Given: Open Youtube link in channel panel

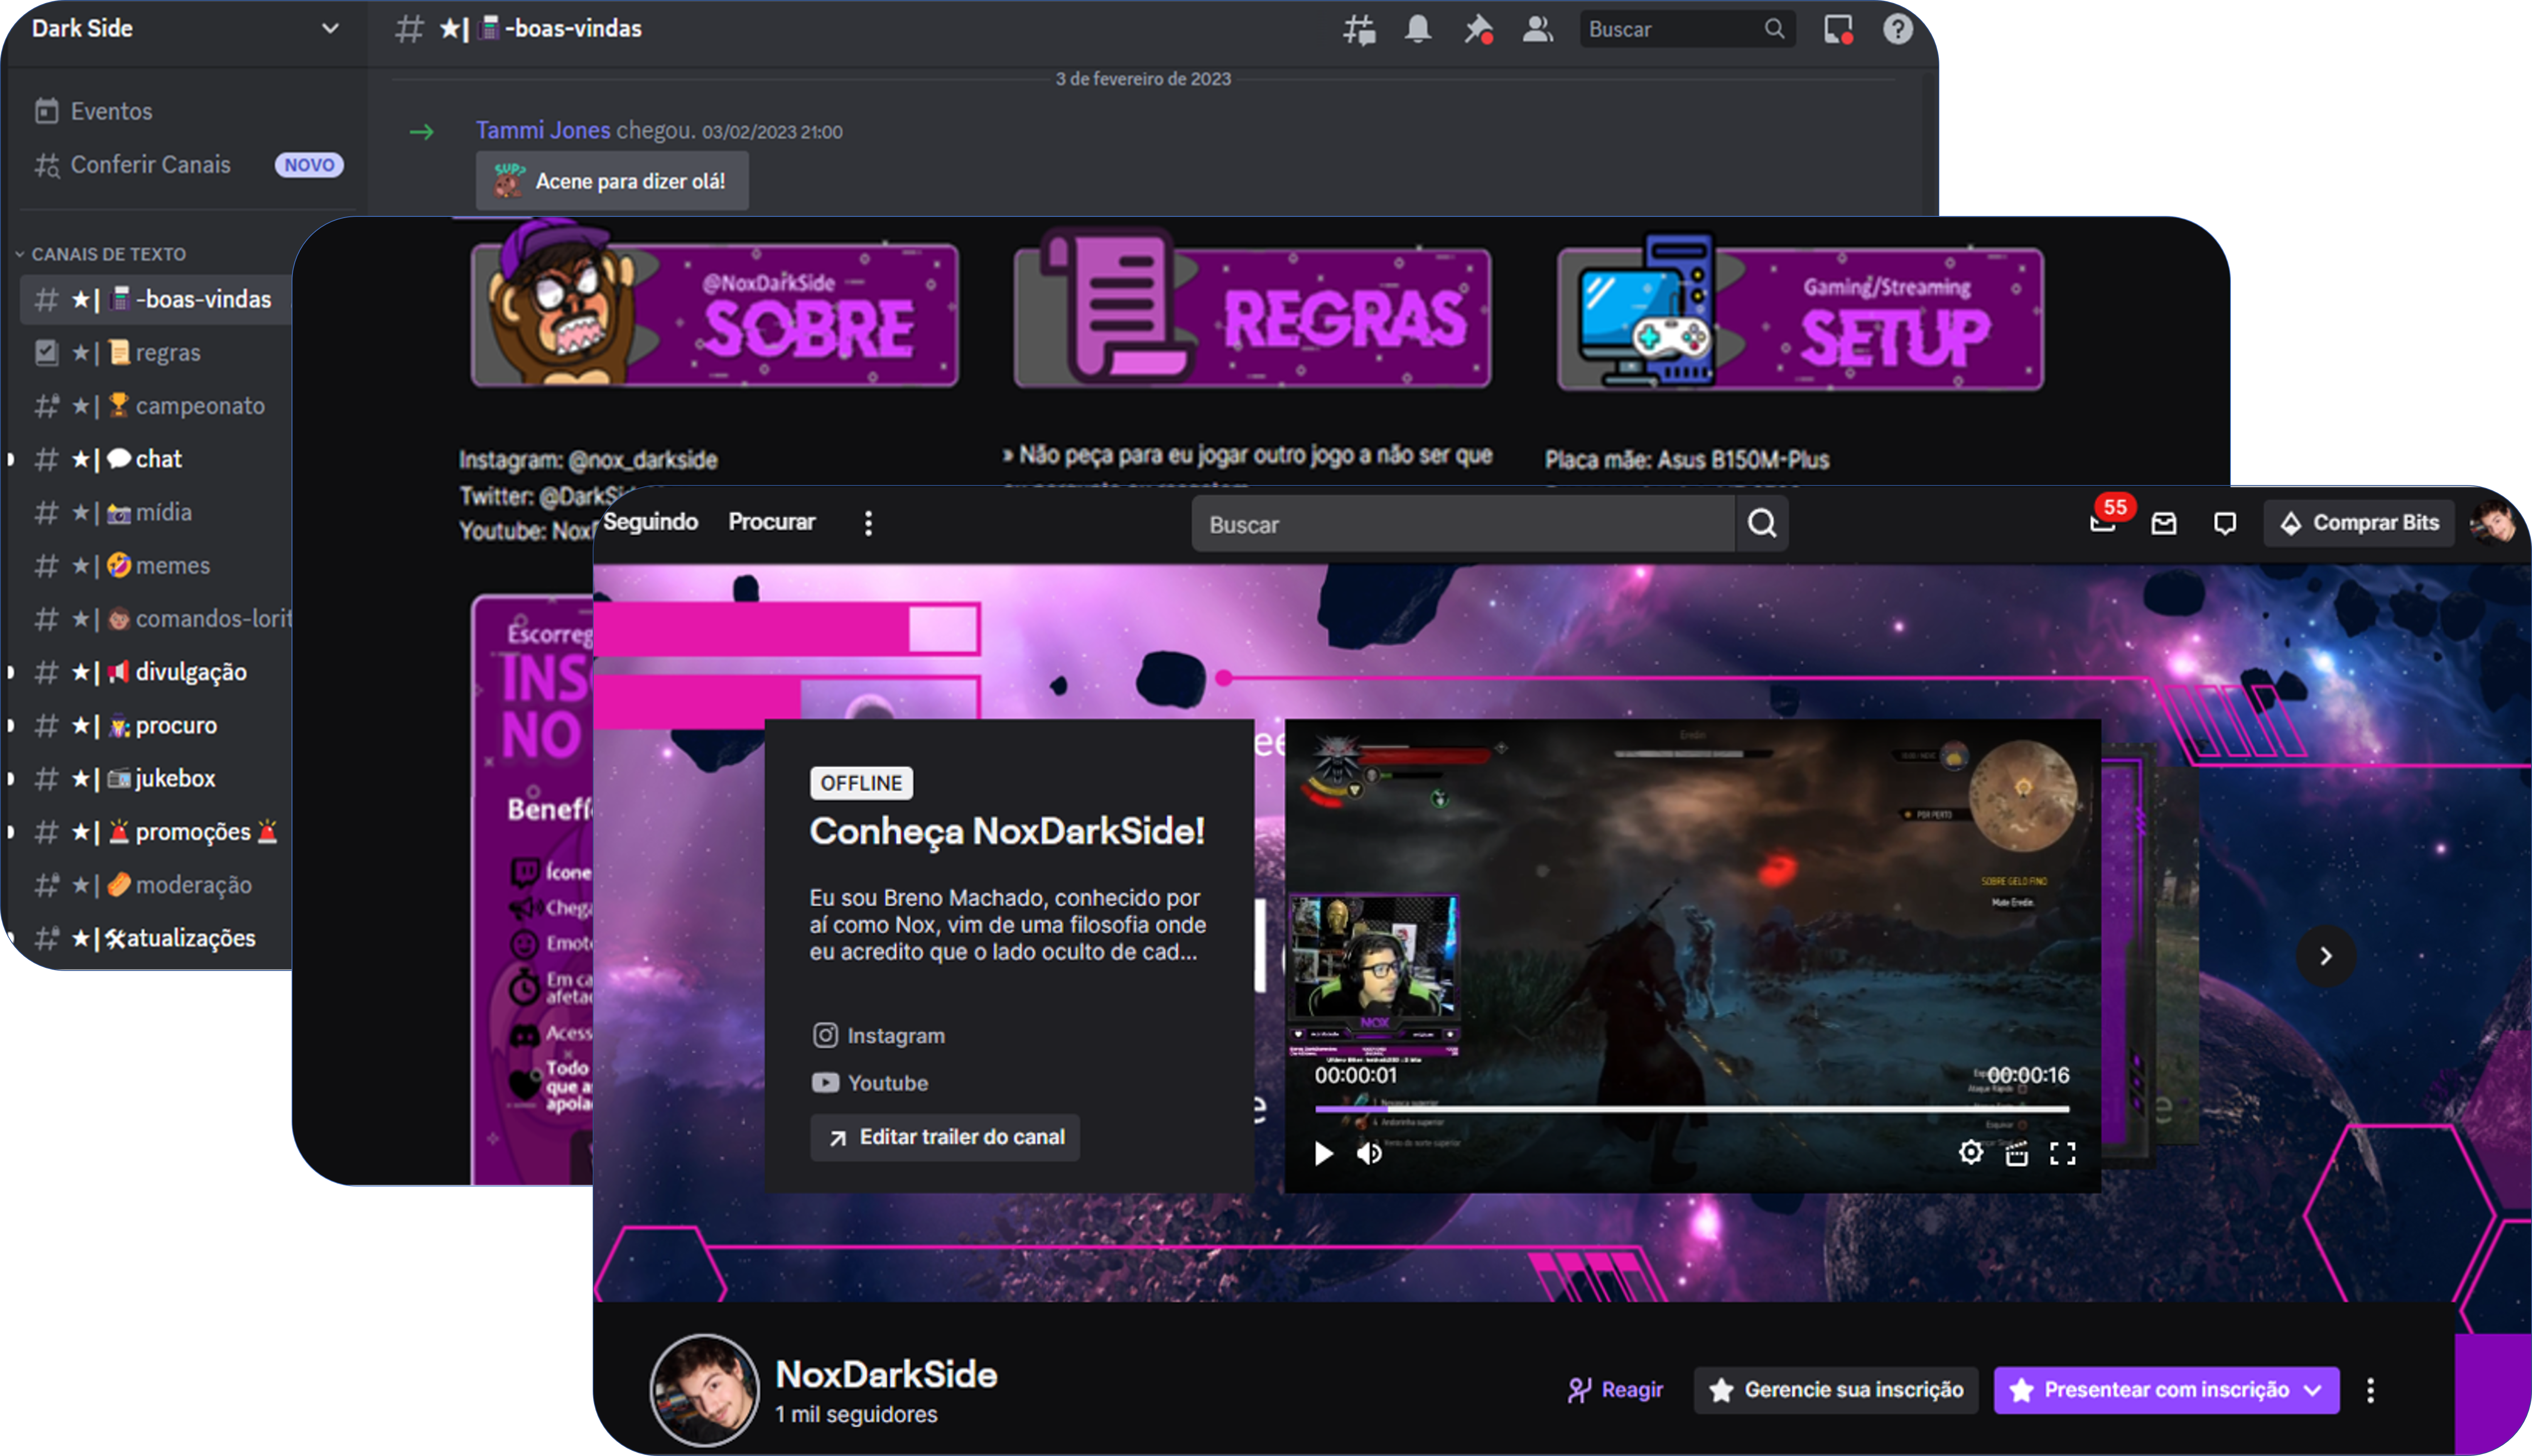Looking at the screenshot, I should point(870,1083).
